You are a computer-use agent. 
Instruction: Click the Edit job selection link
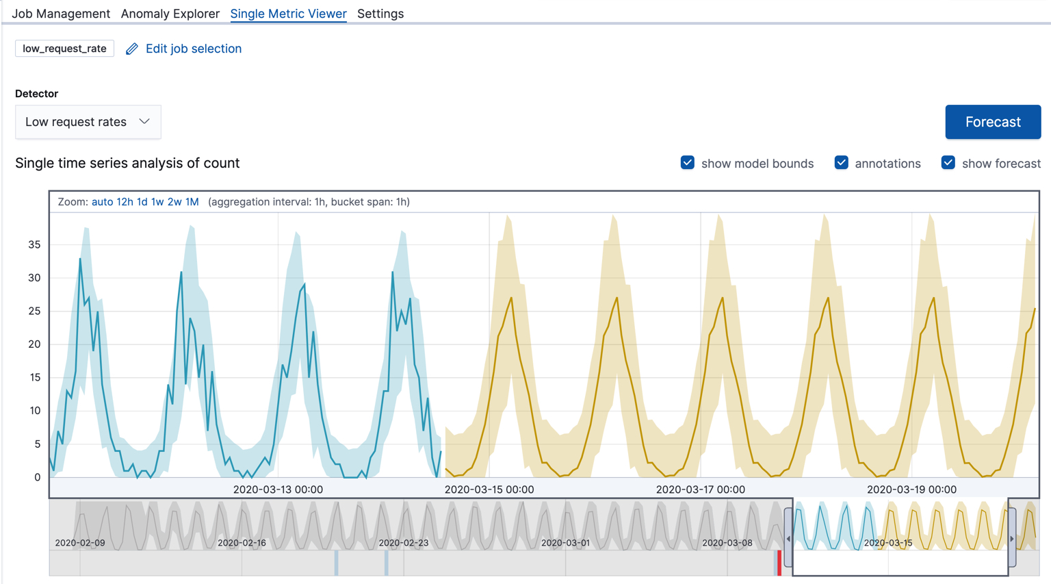click(192, 49)
